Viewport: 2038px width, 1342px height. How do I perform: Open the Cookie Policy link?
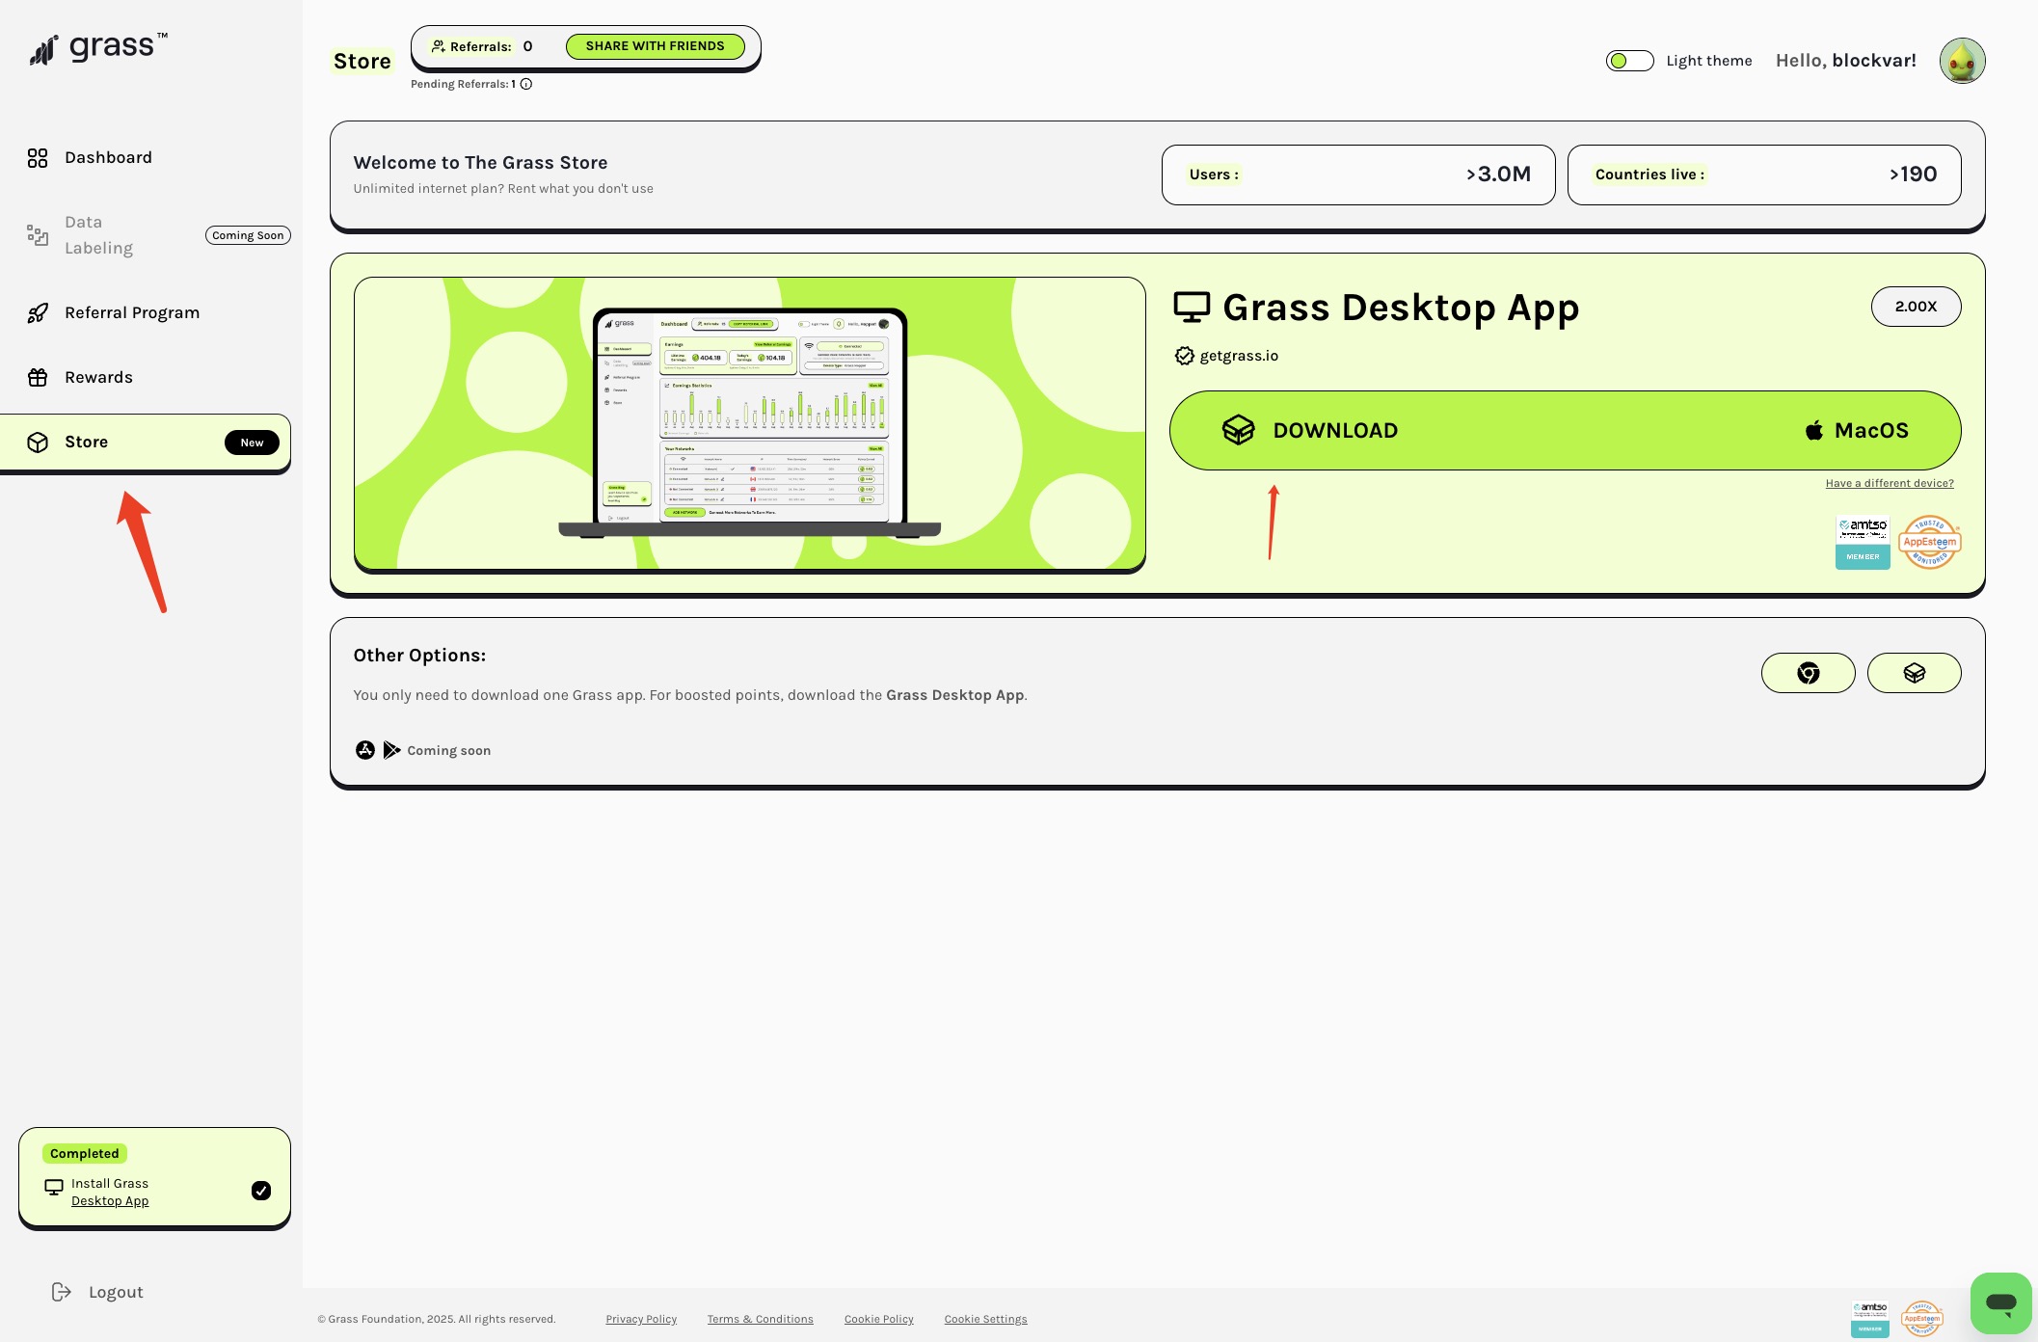point(878,1319)
